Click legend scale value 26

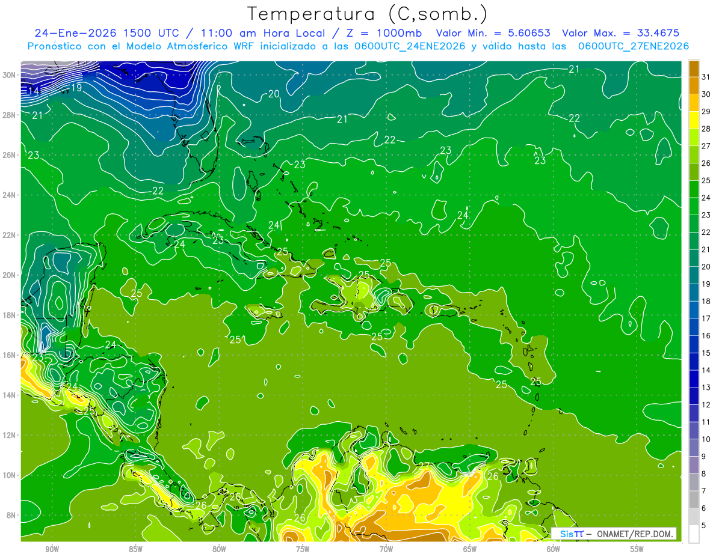click(706, 163)
